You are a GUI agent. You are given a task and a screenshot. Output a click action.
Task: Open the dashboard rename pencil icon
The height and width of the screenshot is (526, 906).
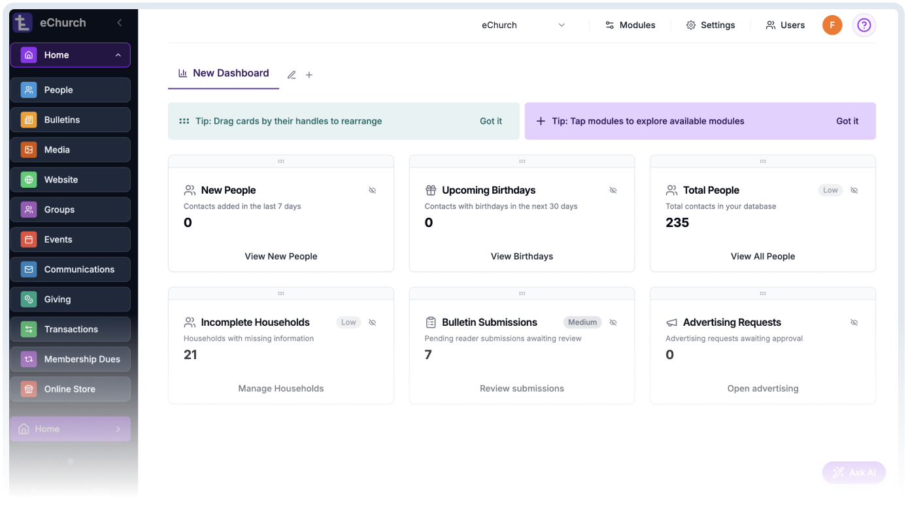(x=292, y=75)
